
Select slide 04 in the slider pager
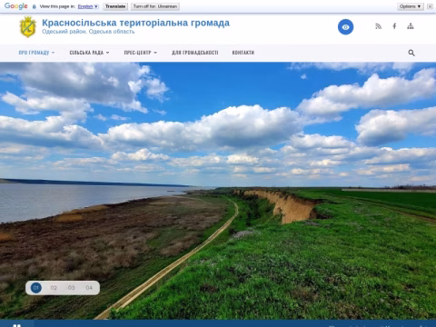pos(89,288)
